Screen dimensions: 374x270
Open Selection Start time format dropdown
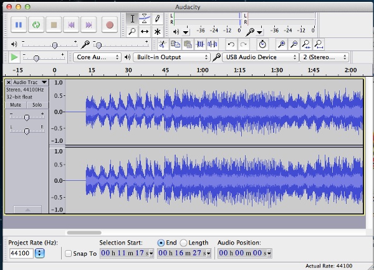pos(151,254)
